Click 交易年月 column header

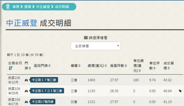point(15,63)
